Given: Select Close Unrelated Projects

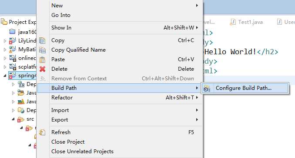Looking at the screenshot, I should click(120, 151).
